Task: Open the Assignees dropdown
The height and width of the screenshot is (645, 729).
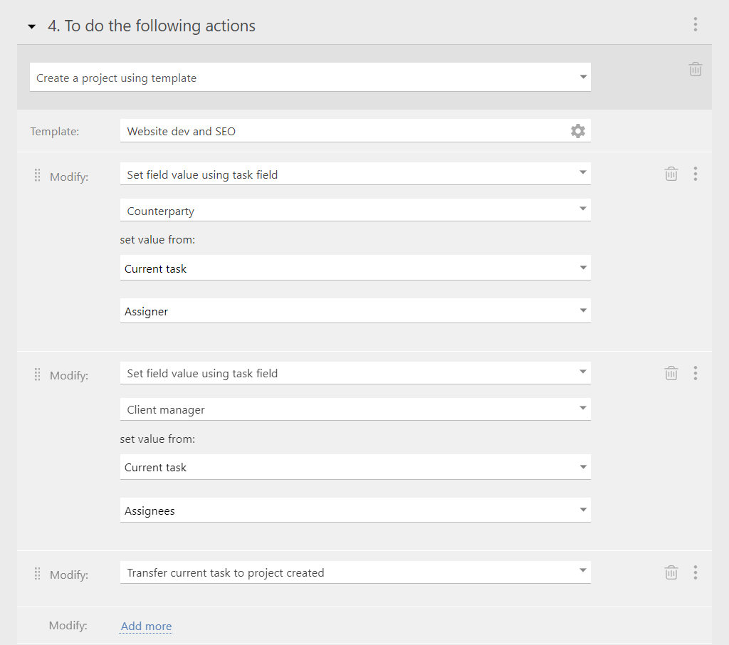Action: pos(355,510)
